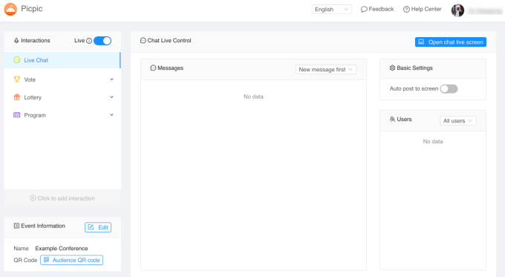The width and height of the screenshot is (505, 277).
Task: Select Live Chat in the sidebar
Action: click(62, 60)
